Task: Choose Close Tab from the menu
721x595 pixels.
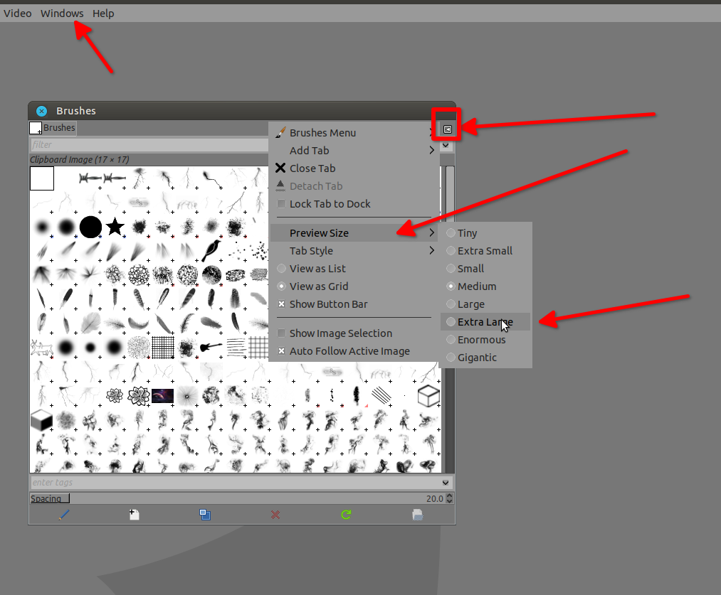Action: click(x=354, y=168)
